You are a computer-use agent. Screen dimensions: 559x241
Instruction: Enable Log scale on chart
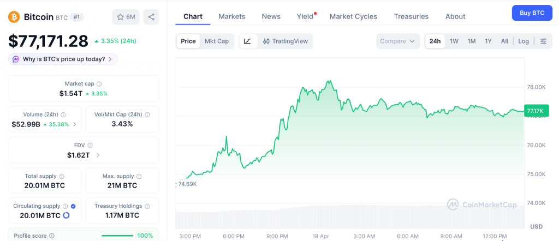(x=524, y=41)
